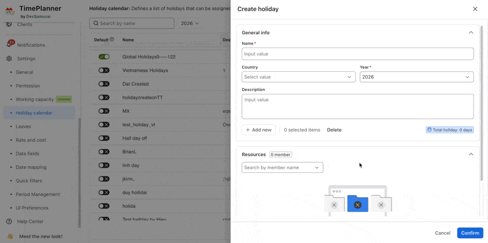Viewport: 488px width, 243px height.
Task: Toggle default switch for Vietnamese Holidays
Action: [x=104, y=70]
